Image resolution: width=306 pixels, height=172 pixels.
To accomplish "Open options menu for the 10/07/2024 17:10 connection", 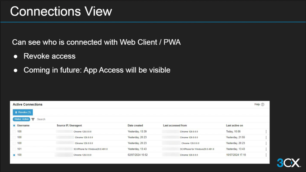I will click(266, 155).
